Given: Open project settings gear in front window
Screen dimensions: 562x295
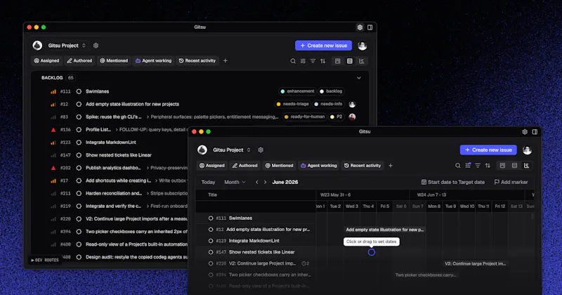Looking at the screenshot, I should 261,150.
